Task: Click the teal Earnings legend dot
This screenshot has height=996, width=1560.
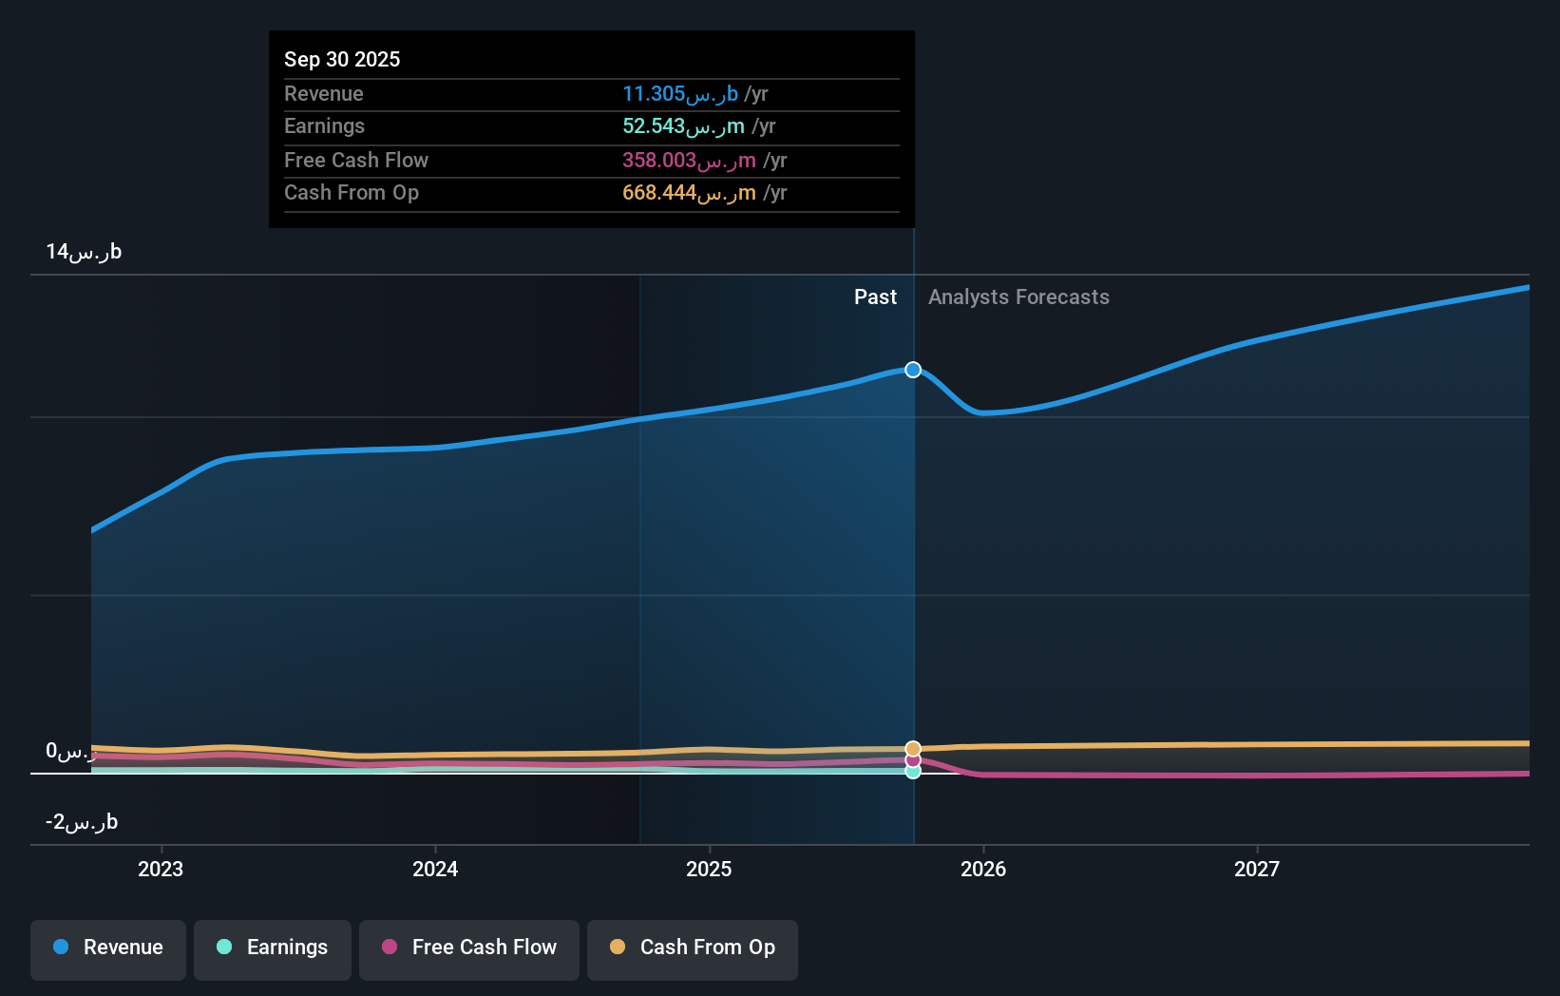Action: coord(222,948)
